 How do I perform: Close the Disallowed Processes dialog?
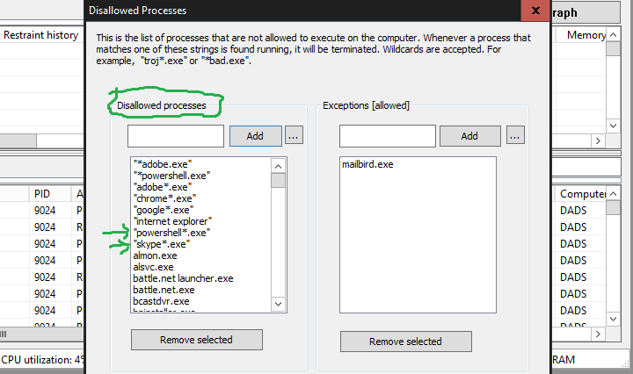coord(533,12)
